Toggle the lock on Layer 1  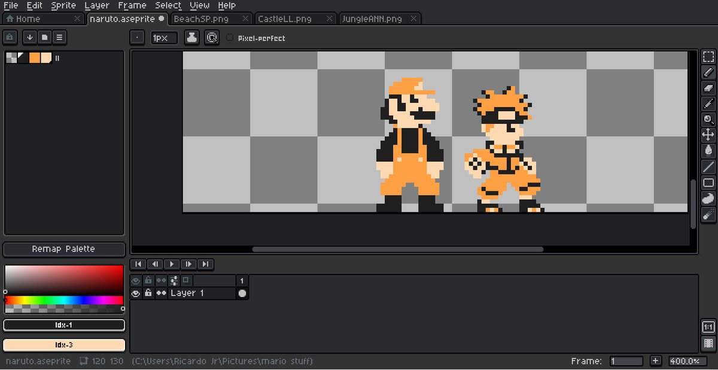(148, 293)
